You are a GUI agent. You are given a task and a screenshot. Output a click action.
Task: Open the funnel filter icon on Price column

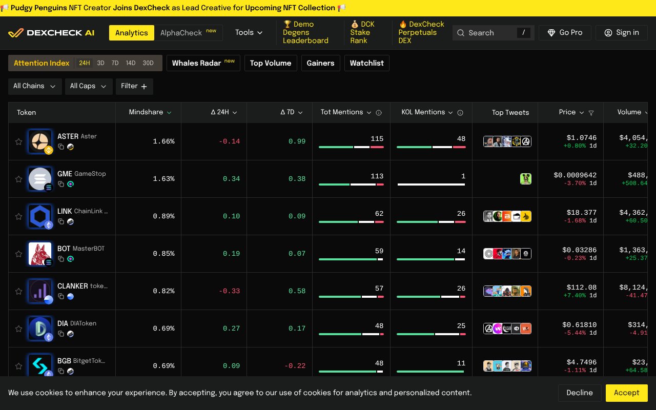click(x=591, y=113)
